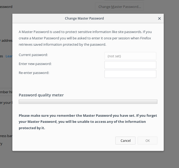Click the 'Current password:' label
Screen dimensions: 179x168
click(x=33, y=55)
